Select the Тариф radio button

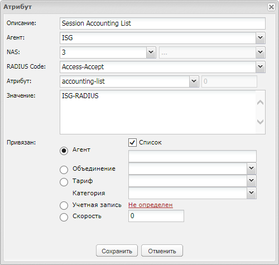[x=64, y=182]
